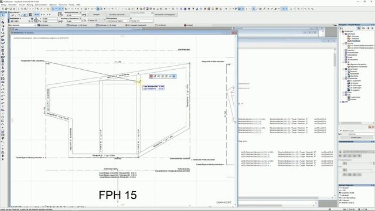Click the Fenster ID input field
Viewport: 375px width, 211px height.
point(142,21)
